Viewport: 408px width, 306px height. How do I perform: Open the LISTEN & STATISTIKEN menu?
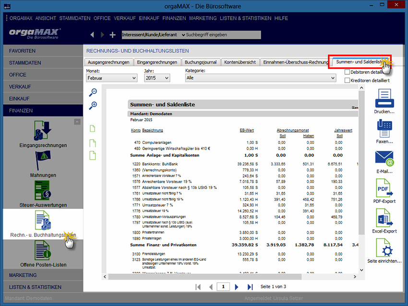[245, 18]
